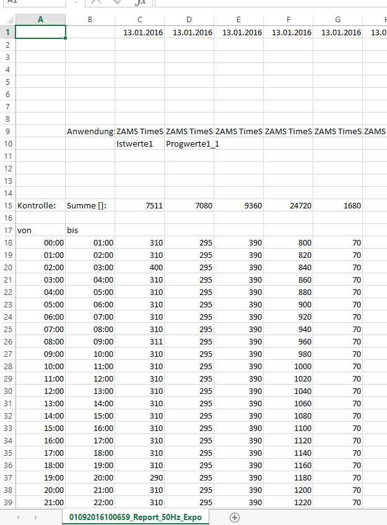This screenshot has width=387, height=525.
Task: Select bis time 10:00 in row 27
Action: click(90, 354)
